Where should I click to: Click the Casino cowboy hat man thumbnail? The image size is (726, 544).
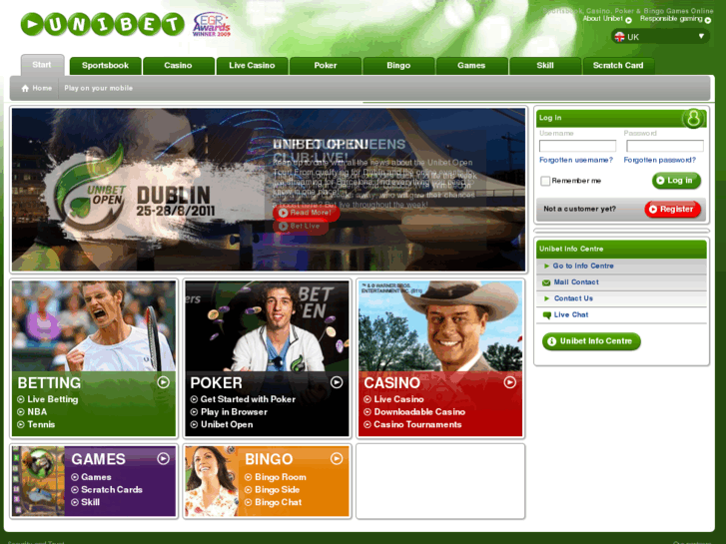click(440, 326)
